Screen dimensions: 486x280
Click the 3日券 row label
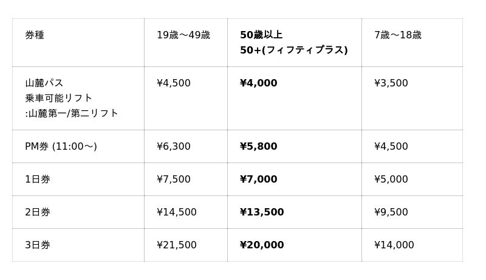pos(38,245)
